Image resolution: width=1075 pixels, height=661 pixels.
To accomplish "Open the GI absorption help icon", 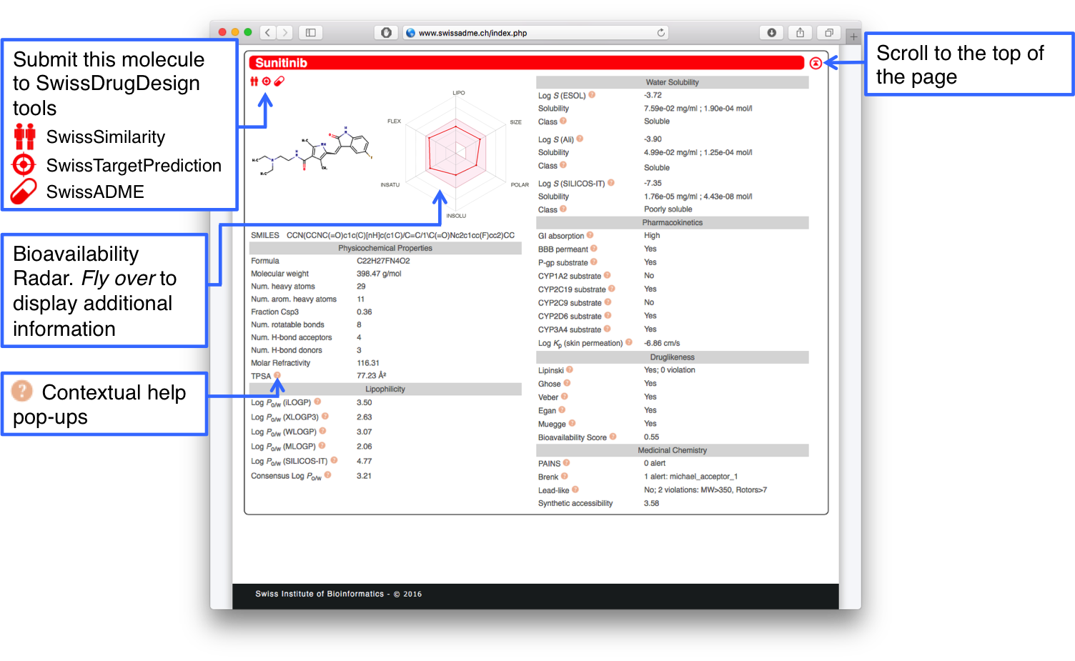I will pyautogui.click(x=590, y=235).
